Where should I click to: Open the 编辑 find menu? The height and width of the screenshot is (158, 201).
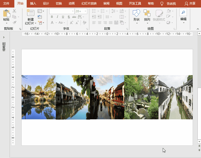click(183, 16)
